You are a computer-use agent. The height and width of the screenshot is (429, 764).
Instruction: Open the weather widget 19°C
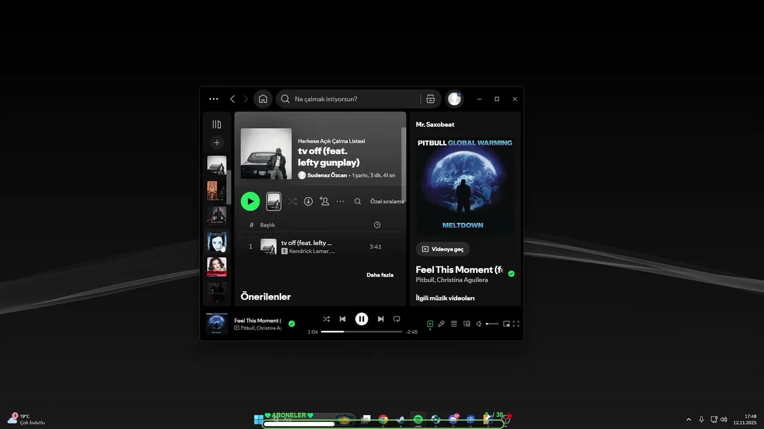pos(26,419)
